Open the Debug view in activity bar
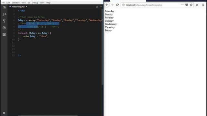Image resolution: width=207 pixels, height=116 pixels. pos(4,28)
